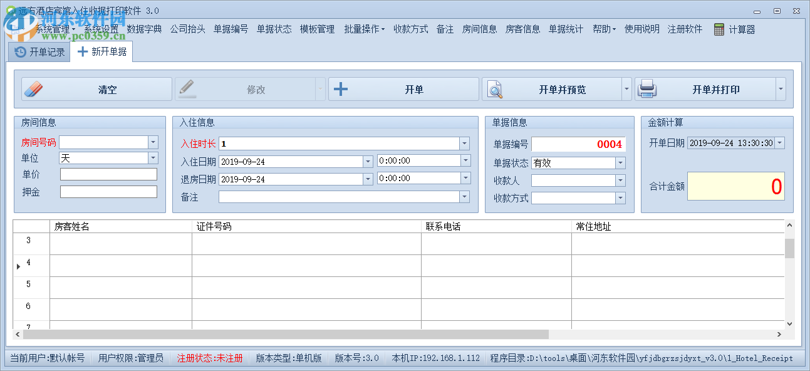Open the 单据状态 dropdown showing 有效
This screenshot has width=810, height=371.
(620, 163)
